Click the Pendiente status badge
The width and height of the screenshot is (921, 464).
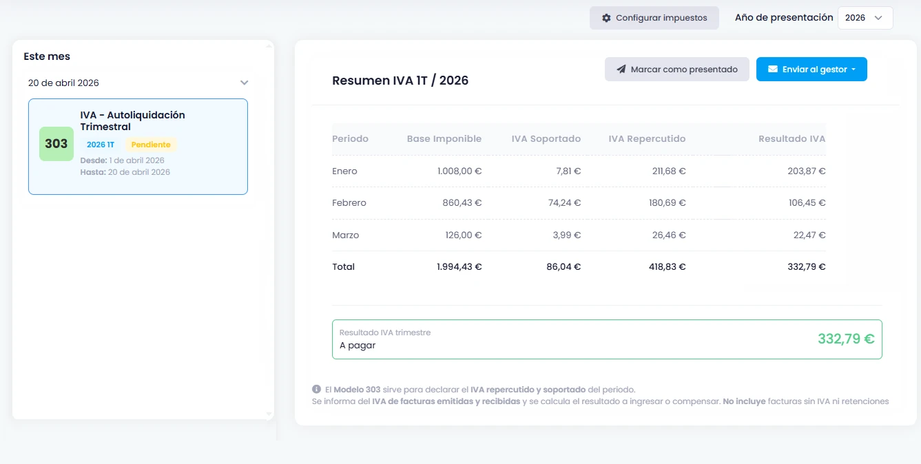pos(151,145)
